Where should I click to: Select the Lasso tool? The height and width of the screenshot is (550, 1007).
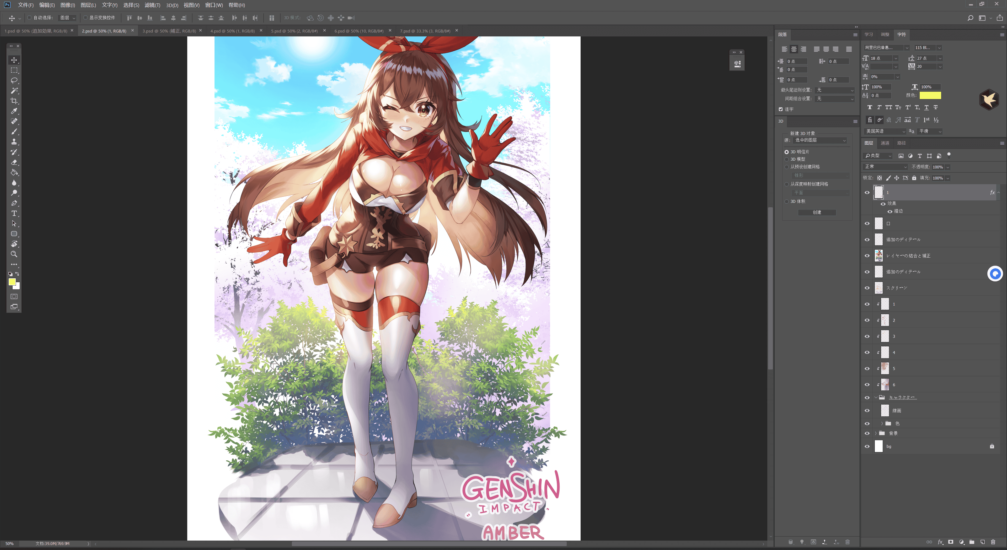(14, 80)
